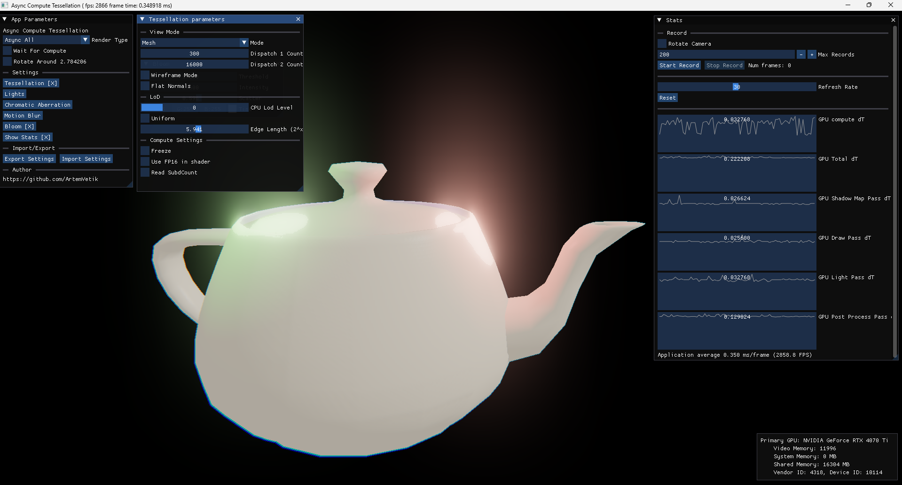Toggle Uniform LoD checkbox

click(x=145, y=118)
